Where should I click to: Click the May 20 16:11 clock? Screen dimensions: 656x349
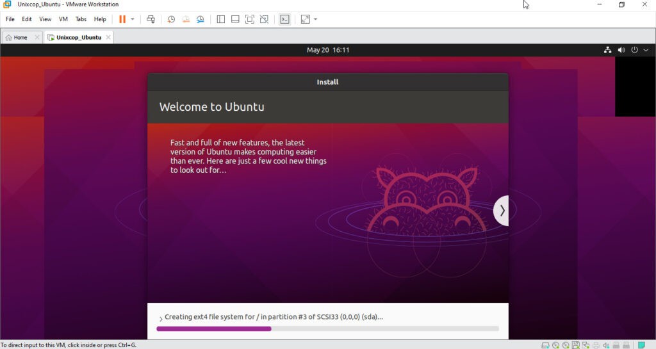tap(328, 50)
